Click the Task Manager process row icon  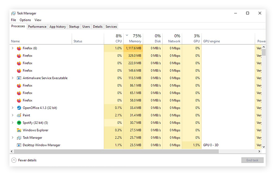coord(19,137)
